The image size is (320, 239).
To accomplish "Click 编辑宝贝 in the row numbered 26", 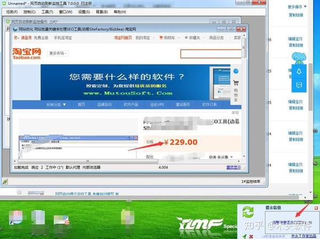I will tap(295, 38).
